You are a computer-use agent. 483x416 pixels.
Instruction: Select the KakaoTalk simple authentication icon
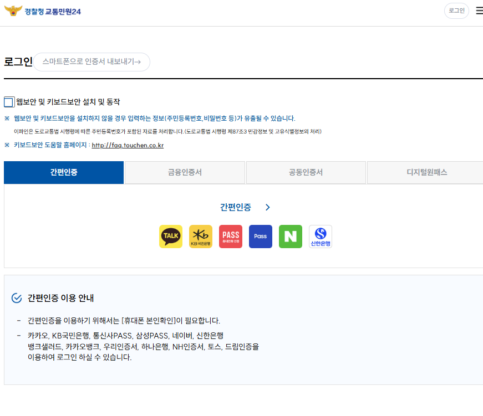click(x=170, y=237)
